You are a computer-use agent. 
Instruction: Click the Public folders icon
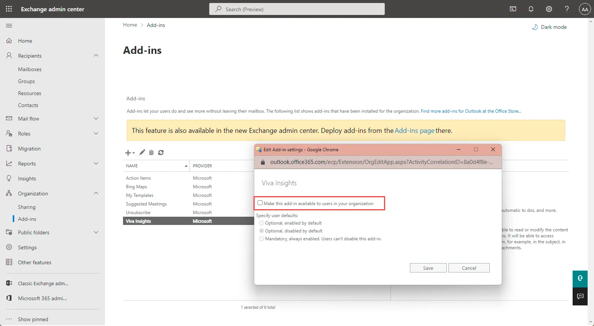(x=9, y=232)
